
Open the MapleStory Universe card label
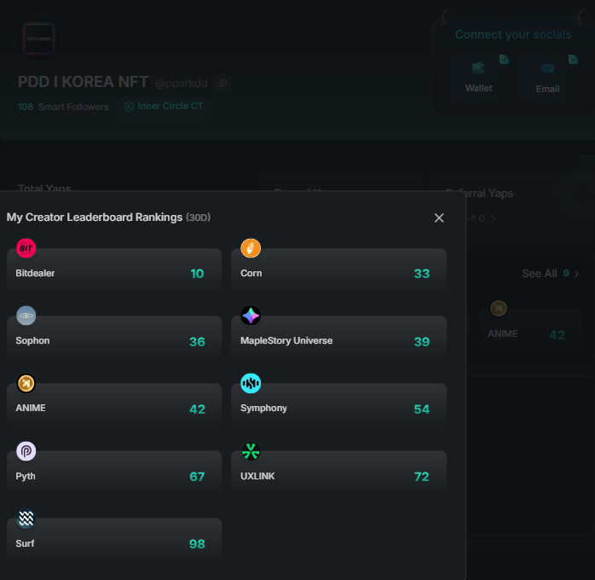click(286, 341)
